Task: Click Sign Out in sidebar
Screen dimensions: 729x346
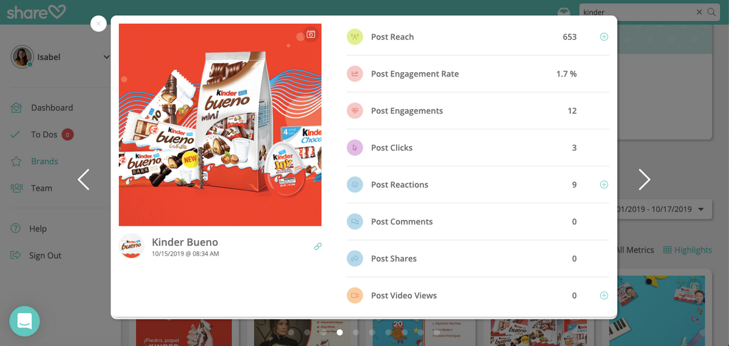Action: pos(46,256)
